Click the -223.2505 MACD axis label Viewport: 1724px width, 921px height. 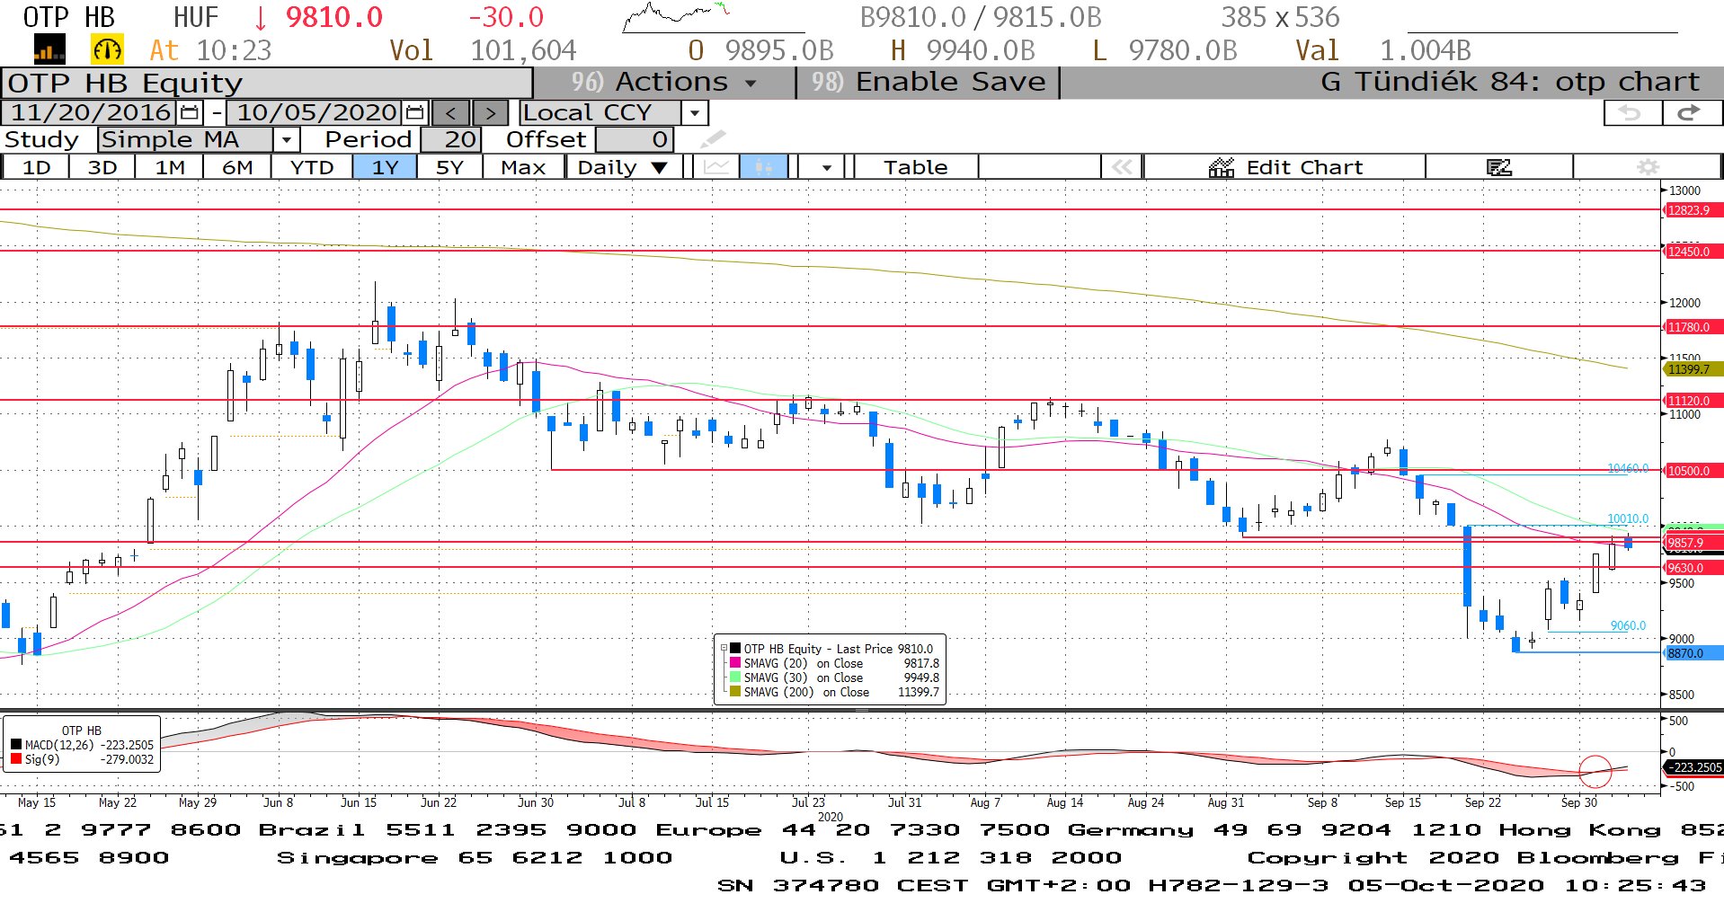coord(1693,767)
